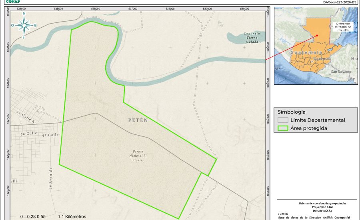Click the Área protegida legend label text
Screen dimensions: 360x220
point(309,128)
